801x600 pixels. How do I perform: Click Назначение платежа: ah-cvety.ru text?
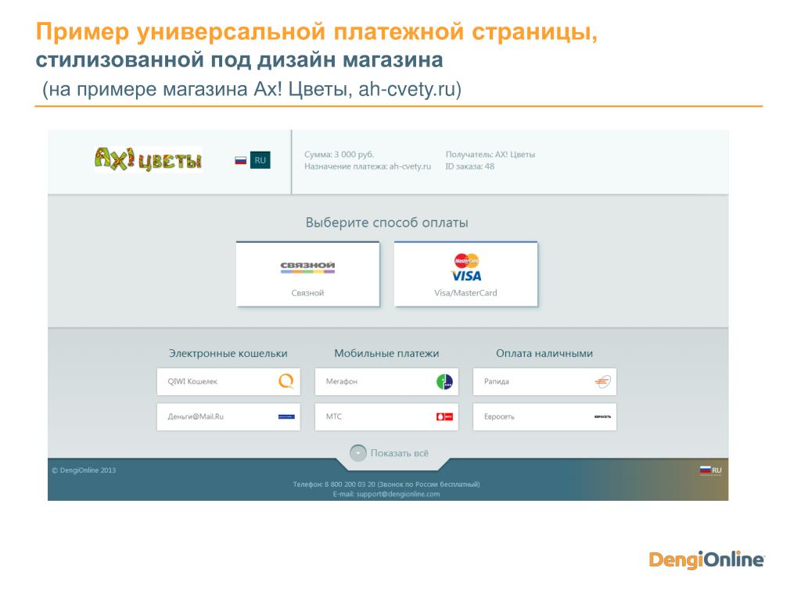pyautogui.click(x=368, y=166)
